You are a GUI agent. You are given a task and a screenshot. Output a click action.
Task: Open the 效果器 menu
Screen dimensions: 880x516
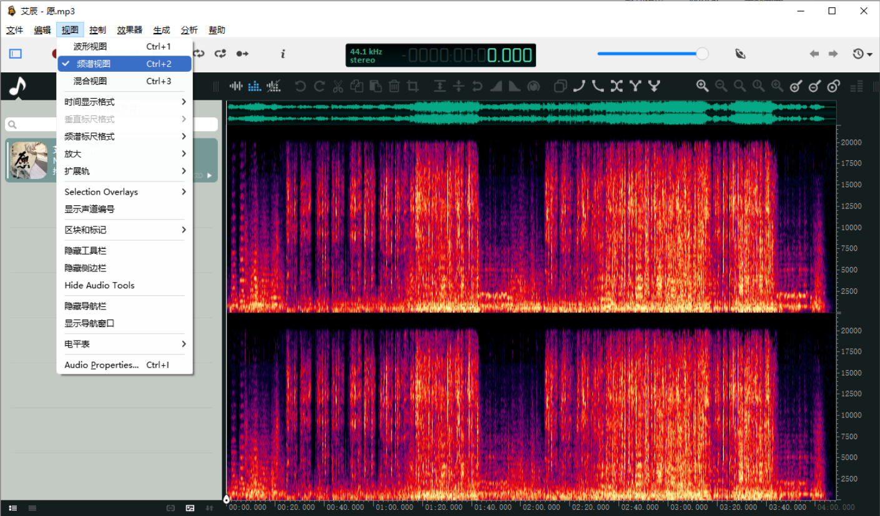click(x=129, y=29)
